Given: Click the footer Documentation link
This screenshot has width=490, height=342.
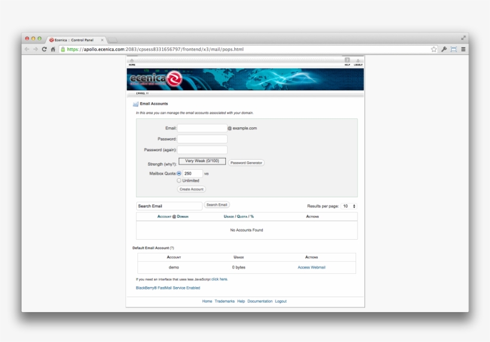Looking at the screenshot, I should [x=260, y=301].
